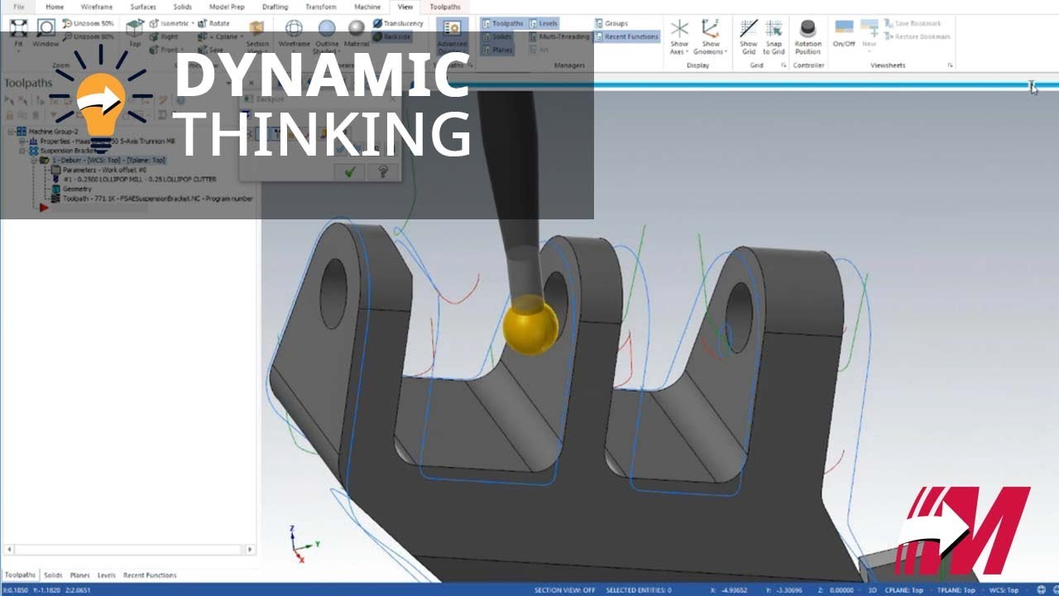The image size is (1059, 596).
Task: Confirm Backplot with the green checkmark
Action: click(350, 171)
